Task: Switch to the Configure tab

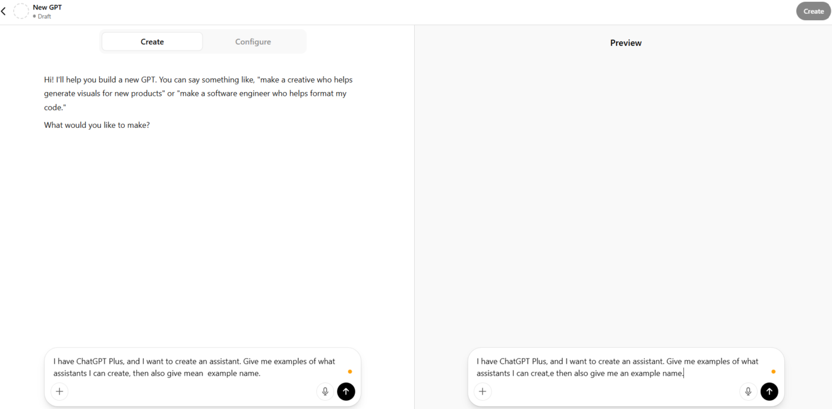Action: point(253,42)
